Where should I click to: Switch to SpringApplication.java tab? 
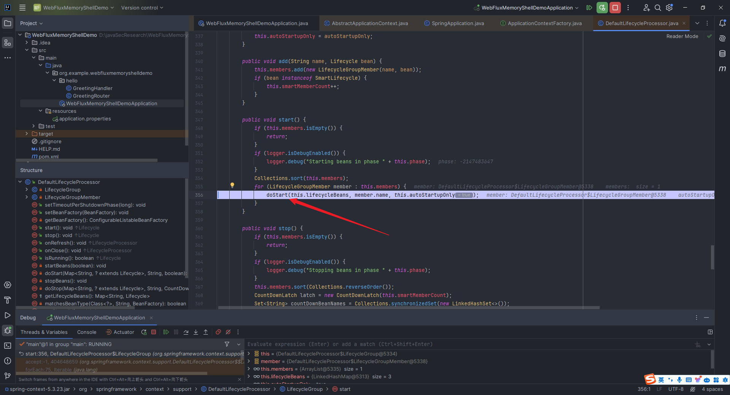pos(454,23)
